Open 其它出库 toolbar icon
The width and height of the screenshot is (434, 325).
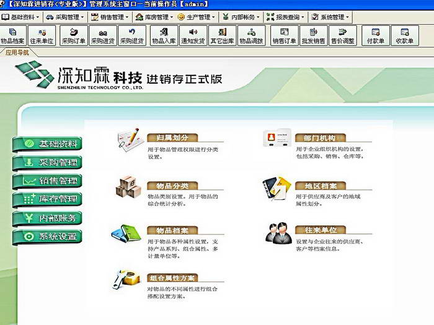[222, 36]
